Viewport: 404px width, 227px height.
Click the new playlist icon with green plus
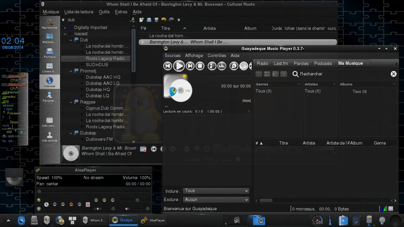[142, 20]
